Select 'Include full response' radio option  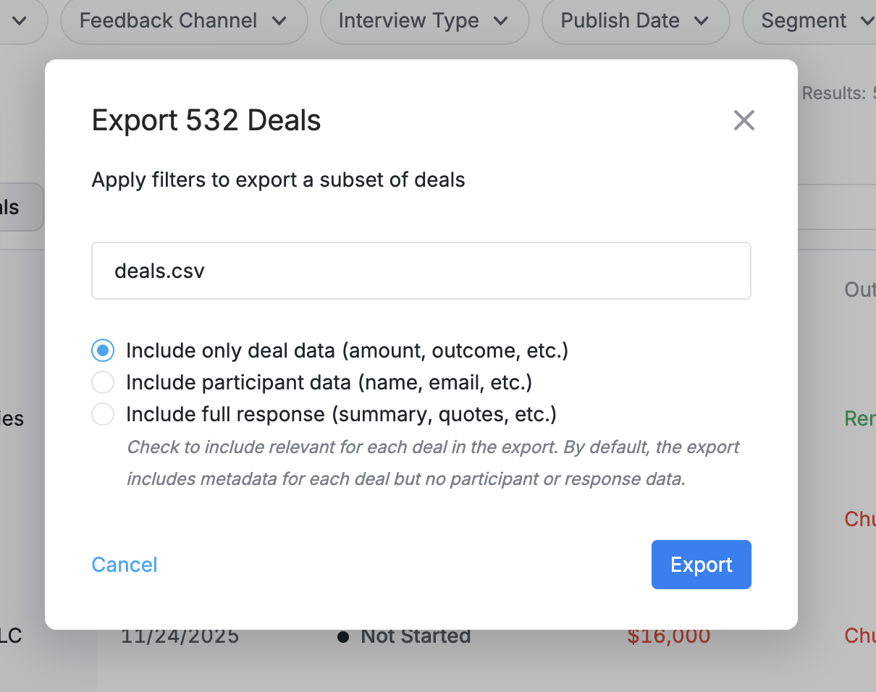pos(103,414)
